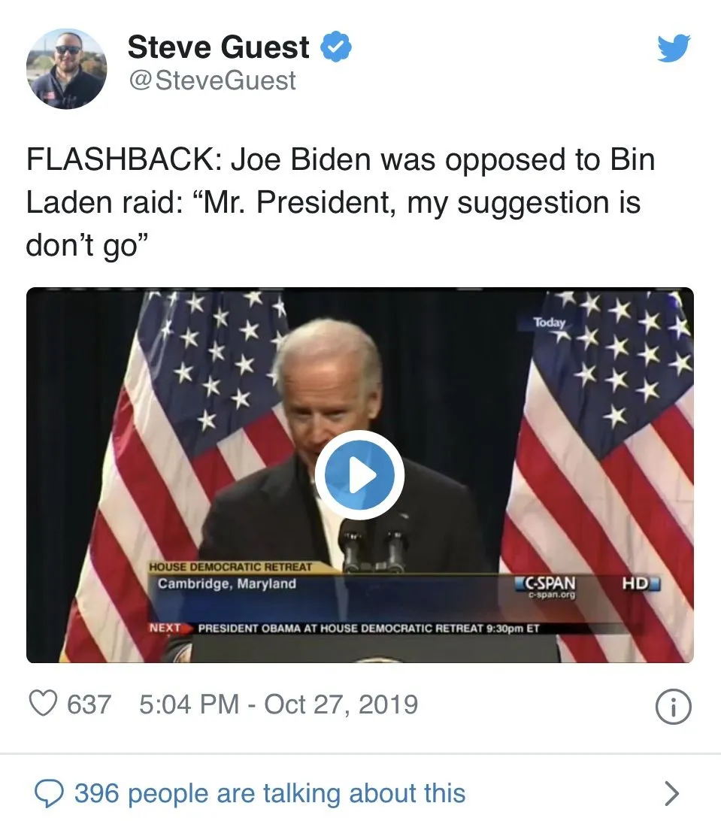Open "396 people are talking about this"

pos(269,793)
